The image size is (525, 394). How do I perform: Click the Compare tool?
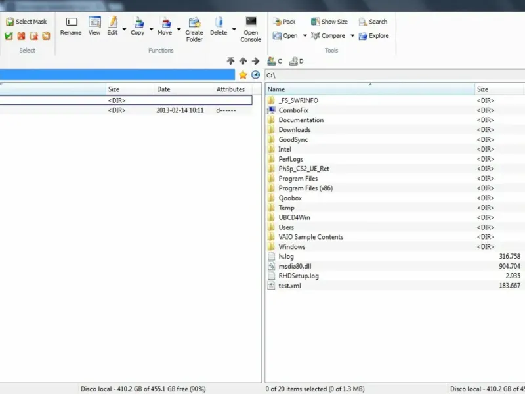[x=327, y=36]
